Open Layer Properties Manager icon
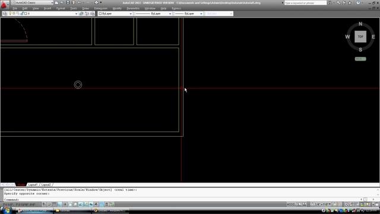This screenshot has width=380, height=214. tap(5, 14)
